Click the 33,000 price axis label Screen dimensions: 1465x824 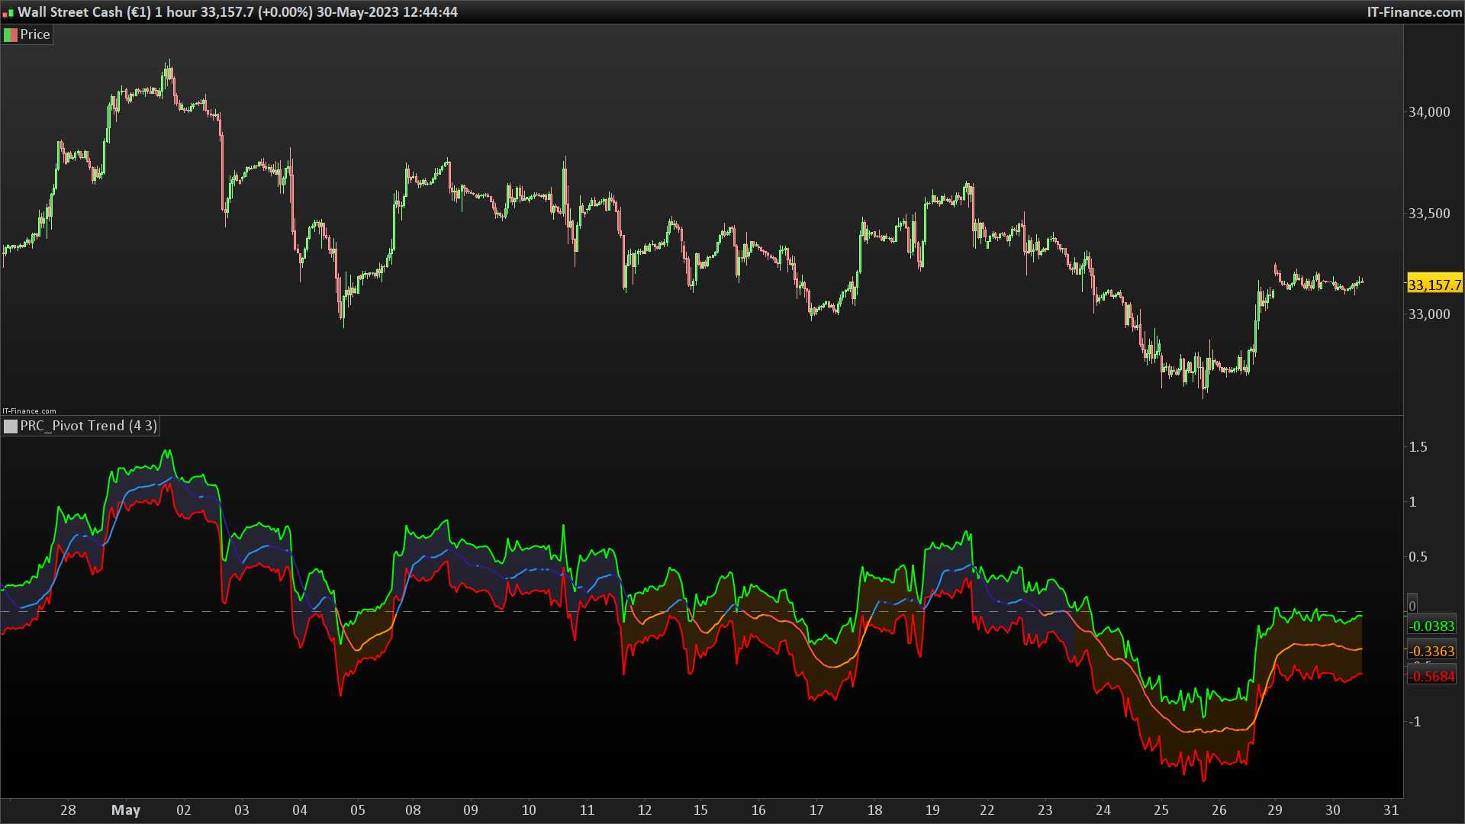[x=1428, y=314]
